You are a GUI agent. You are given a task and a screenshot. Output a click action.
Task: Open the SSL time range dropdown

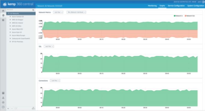pos(49,46)
